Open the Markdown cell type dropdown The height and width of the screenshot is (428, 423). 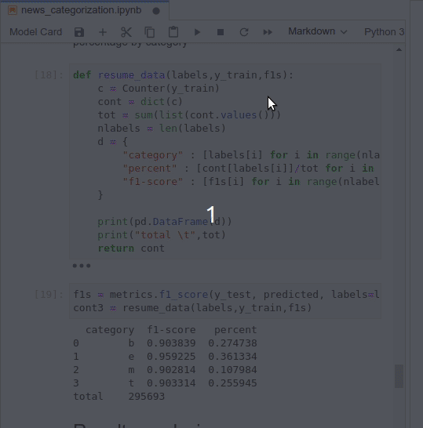pos(318,31)
